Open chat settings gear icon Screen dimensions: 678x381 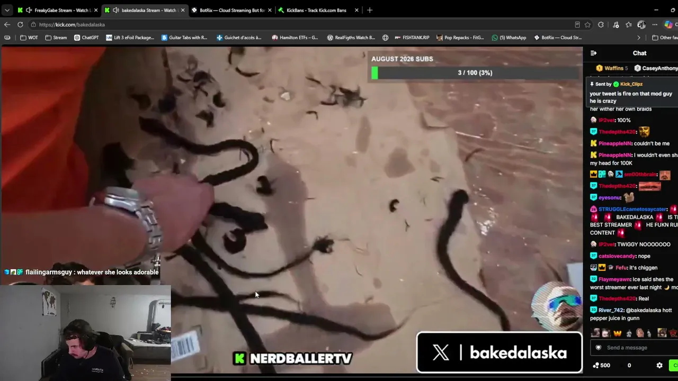659,365
